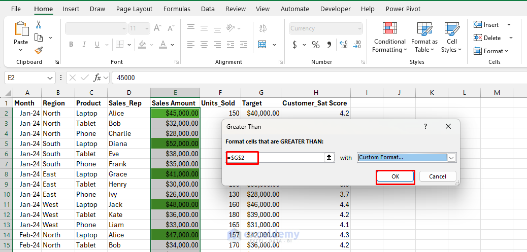Expand the Name Box dropdown
This screenshot has height=252, width=527.
(50, 78)
